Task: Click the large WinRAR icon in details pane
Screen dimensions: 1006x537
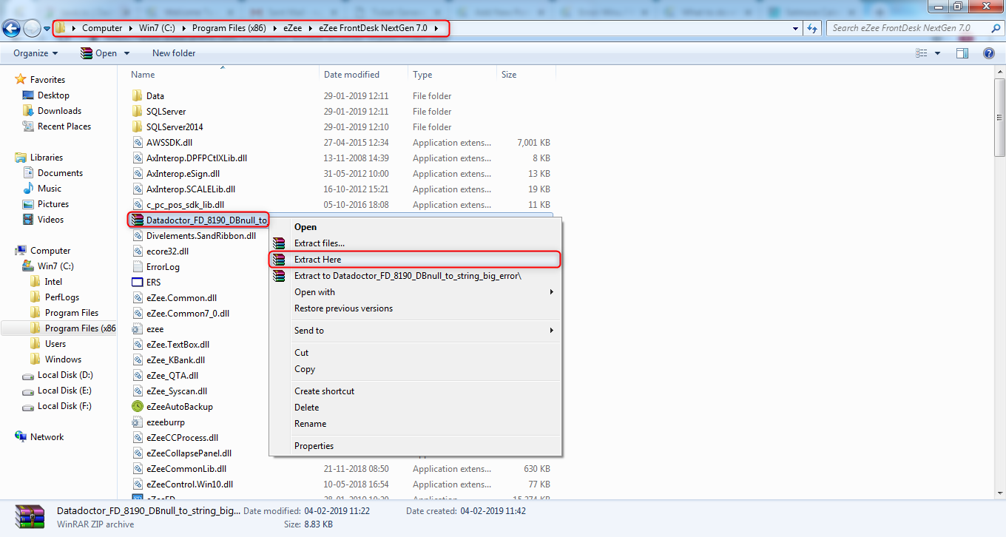Action: click(30, 517)
